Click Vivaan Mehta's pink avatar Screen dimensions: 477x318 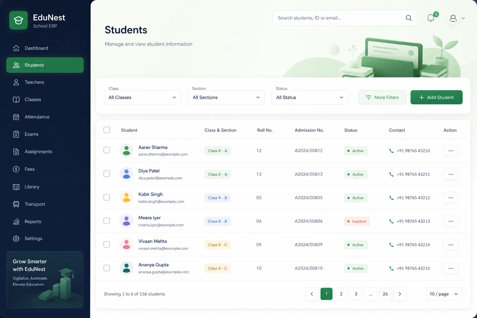(x=126, y=245)
